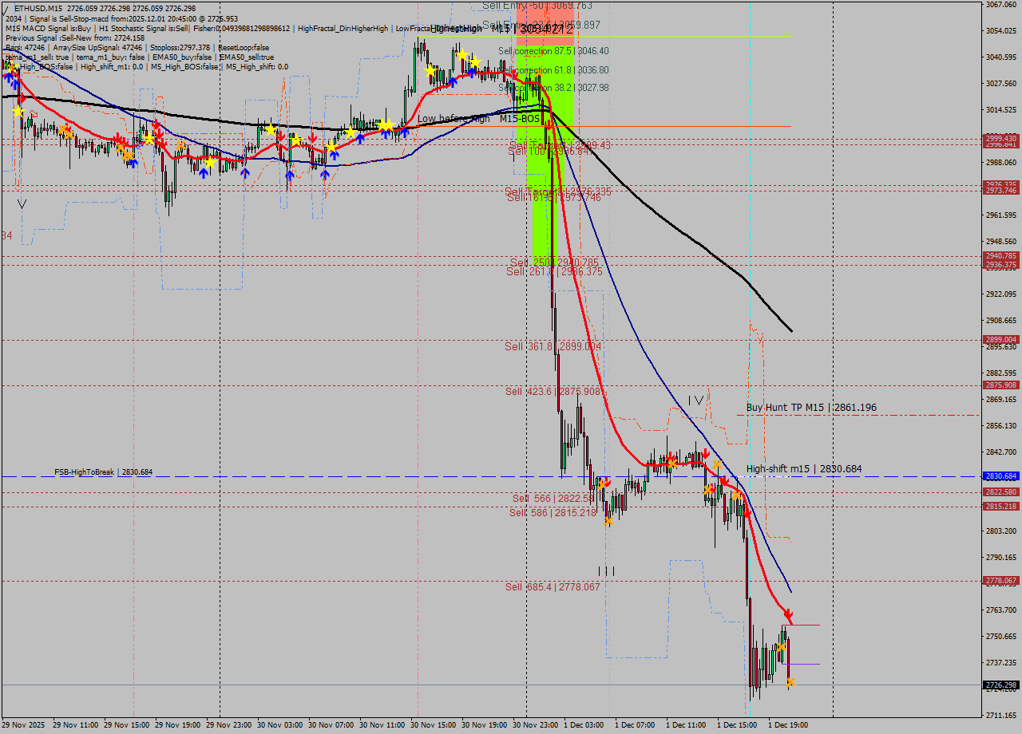Screen dimensions: 1022x734
Task: Click the roman numeral IV wave label
Action: (x=696, y=401)
